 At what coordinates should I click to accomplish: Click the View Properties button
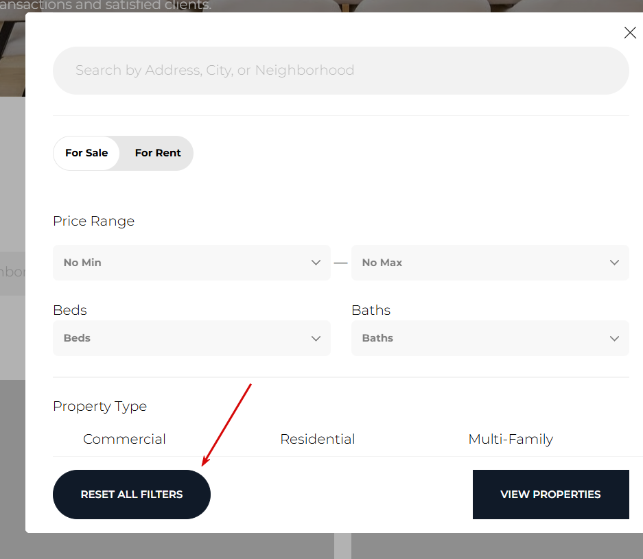pos(550,495)
